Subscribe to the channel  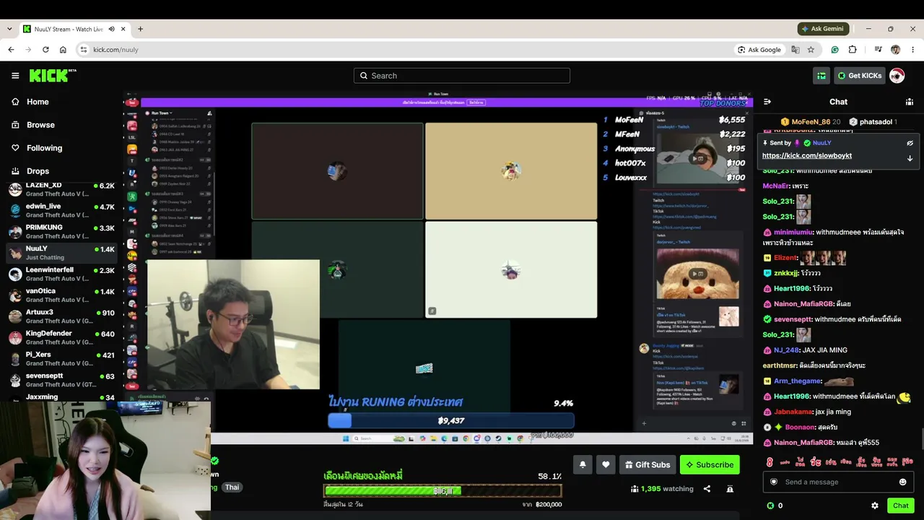coord(710,464)
